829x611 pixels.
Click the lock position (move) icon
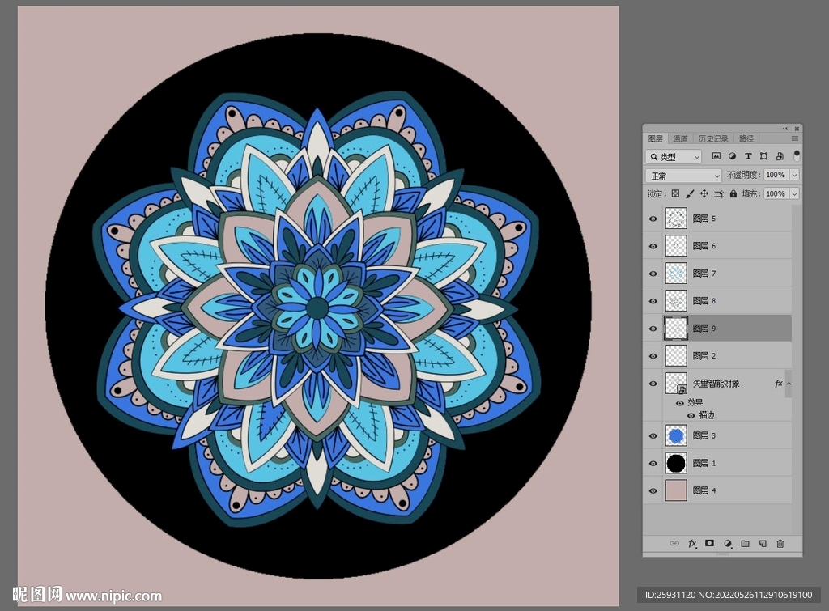(x=704, y=194)
